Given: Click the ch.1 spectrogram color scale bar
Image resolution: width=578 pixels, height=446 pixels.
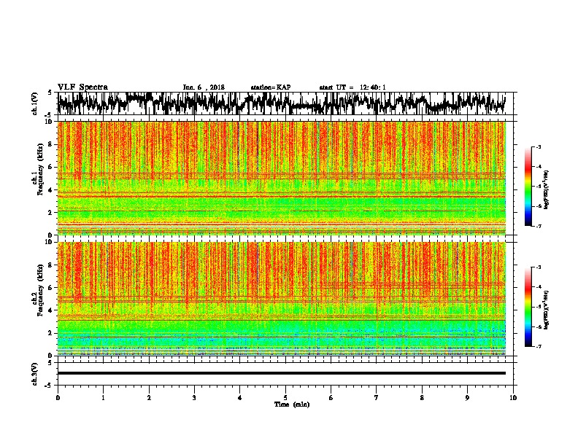Looking at the screenshot, I should 528,187.
